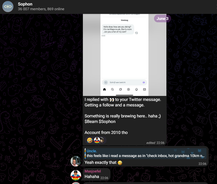
Task: Select the 'Something is really brewing here' line
Action: [123, 116]
